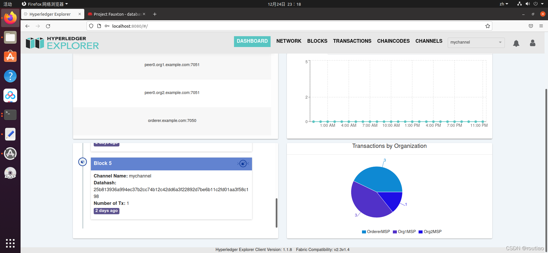Close the Project Fauxton tab
The width and height of the screenshot is (548, 253).
click(x=144, y=14)
